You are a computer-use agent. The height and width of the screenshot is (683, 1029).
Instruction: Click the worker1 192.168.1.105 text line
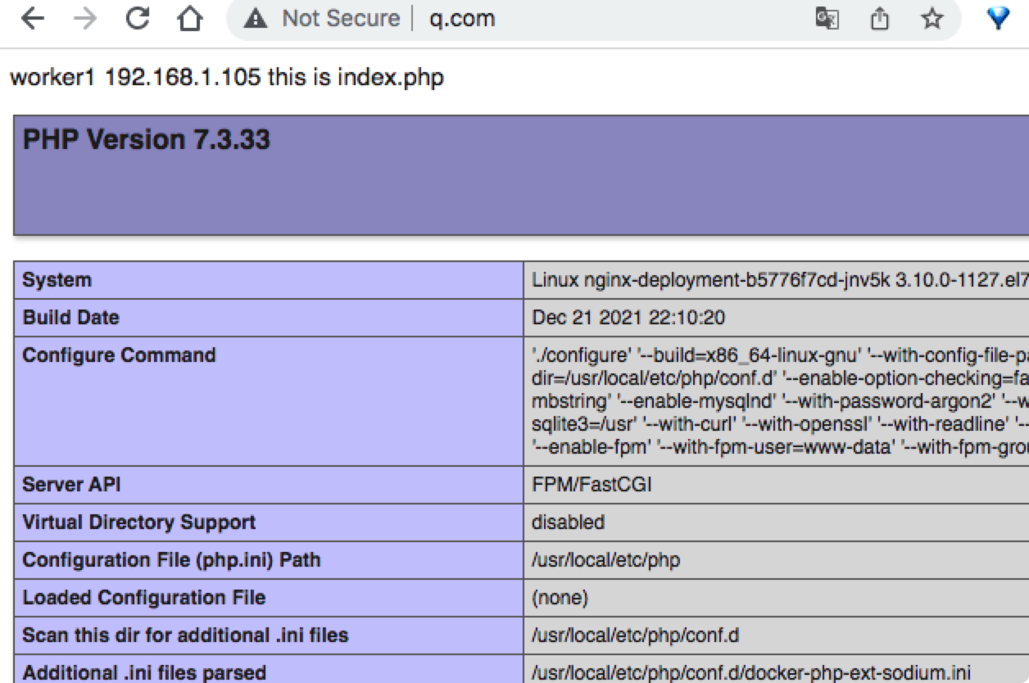coord(226,78)
